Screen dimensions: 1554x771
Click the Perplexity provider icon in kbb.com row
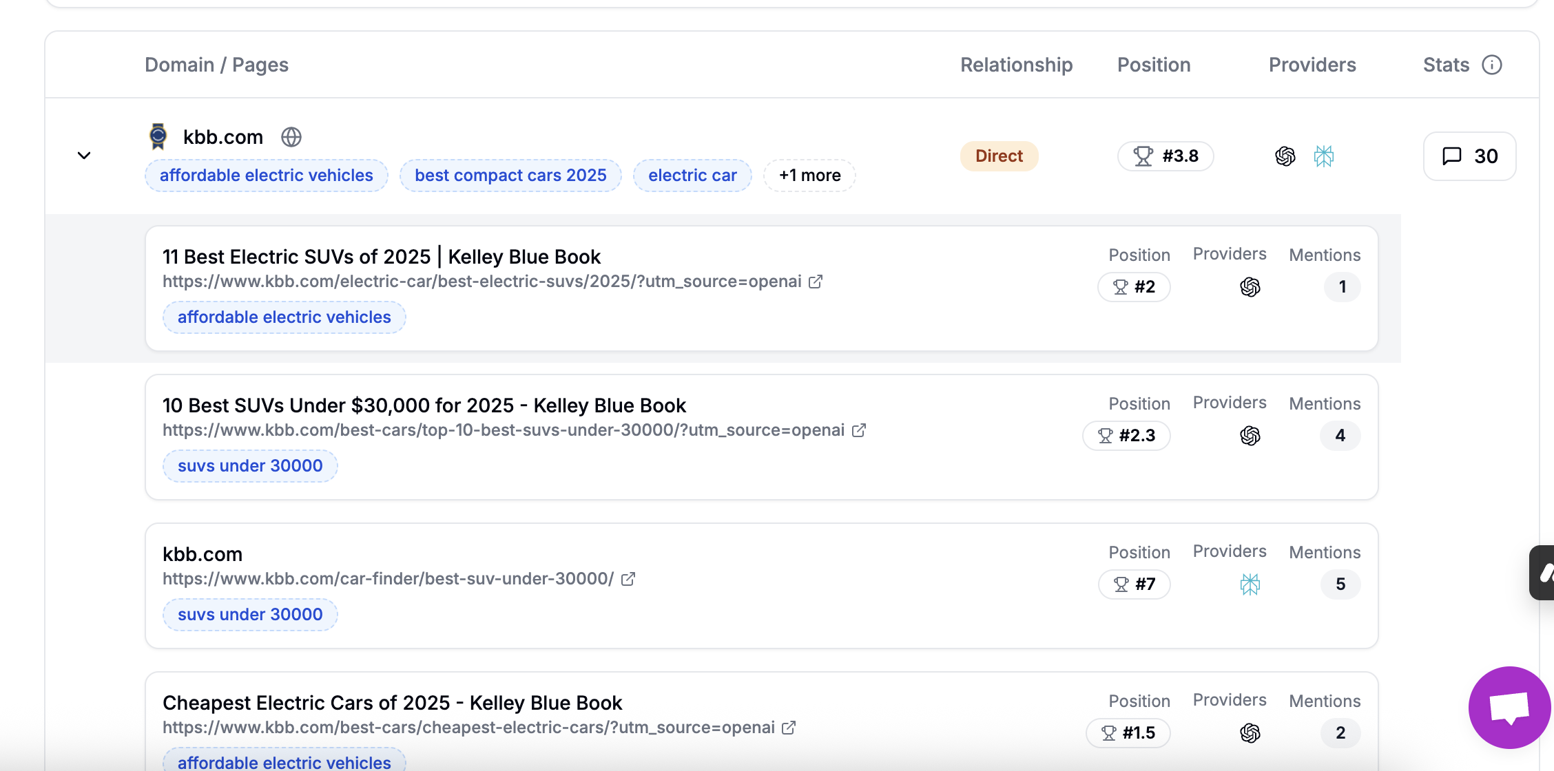pos(1324,156)
